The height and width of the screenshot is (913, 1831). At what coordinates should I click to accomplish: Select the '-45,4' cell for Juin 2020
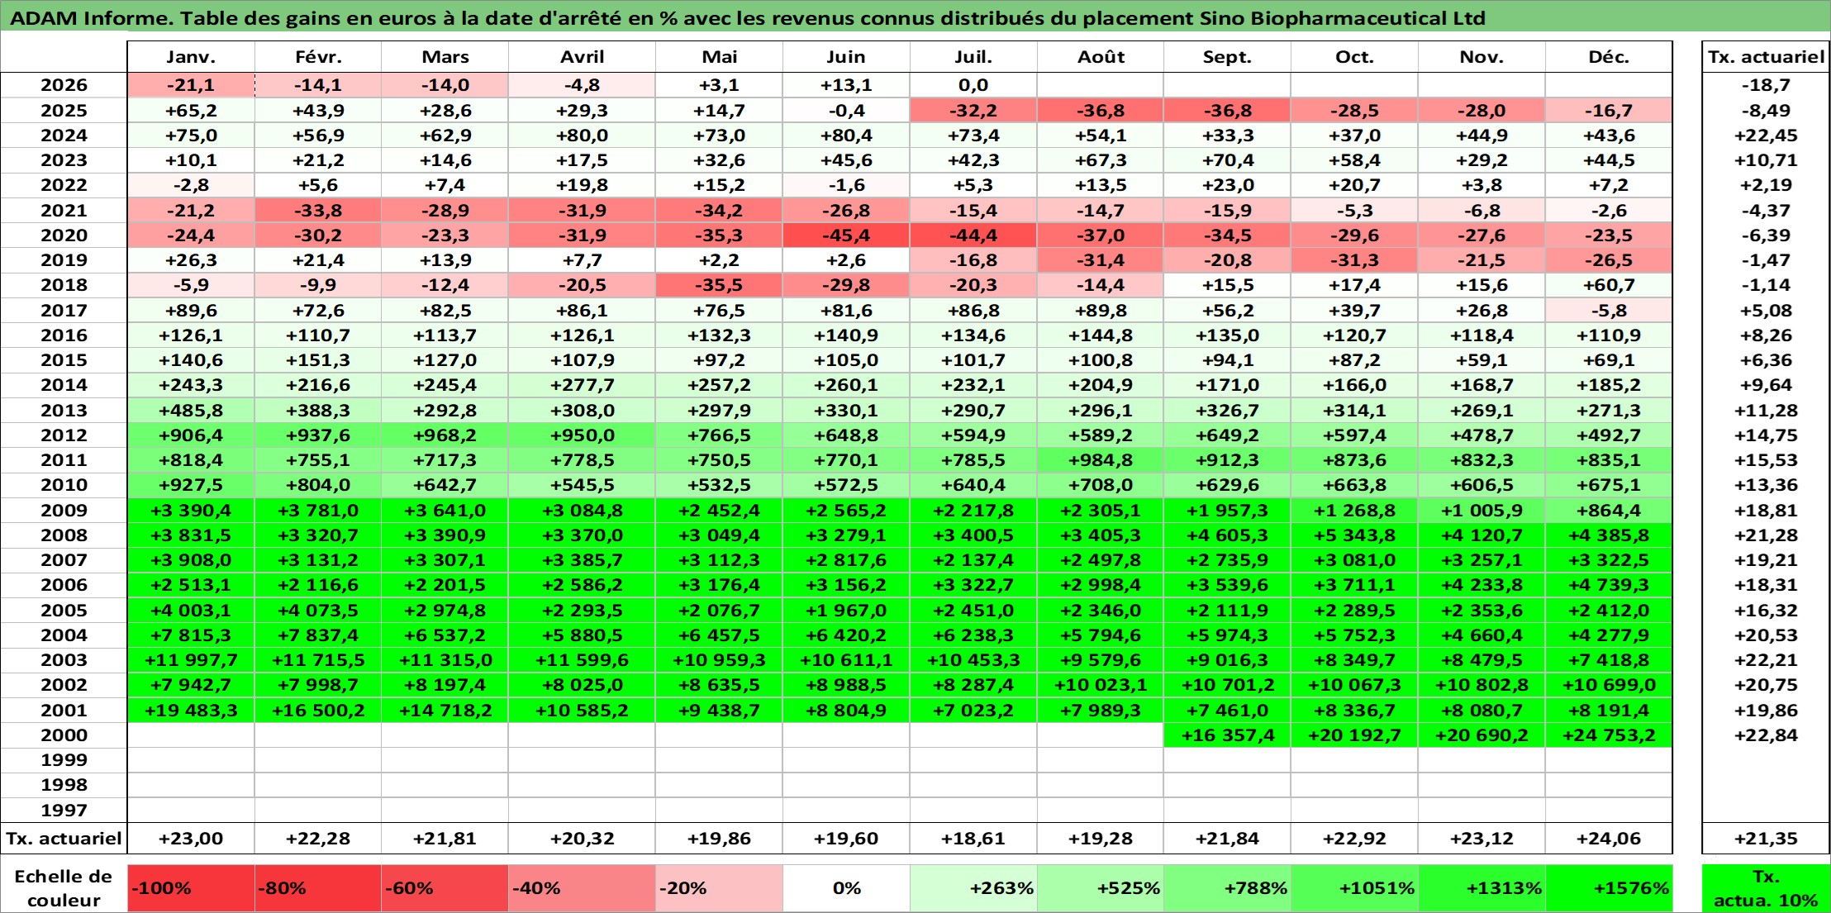846,235
